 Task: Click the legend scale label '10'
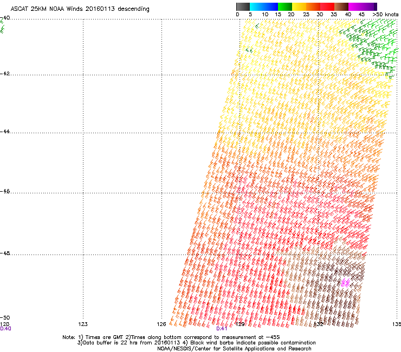[x=265, y=15]
